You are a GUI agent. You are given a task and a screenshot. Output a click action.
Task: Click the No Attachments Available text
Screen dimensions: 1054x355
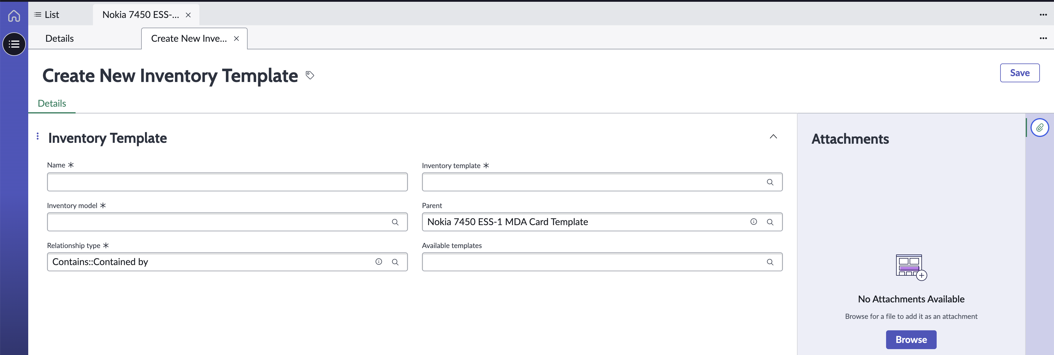click(x=911, y=299)
